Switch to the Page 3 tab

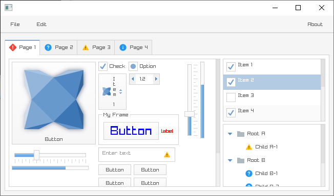coord(96,47)
